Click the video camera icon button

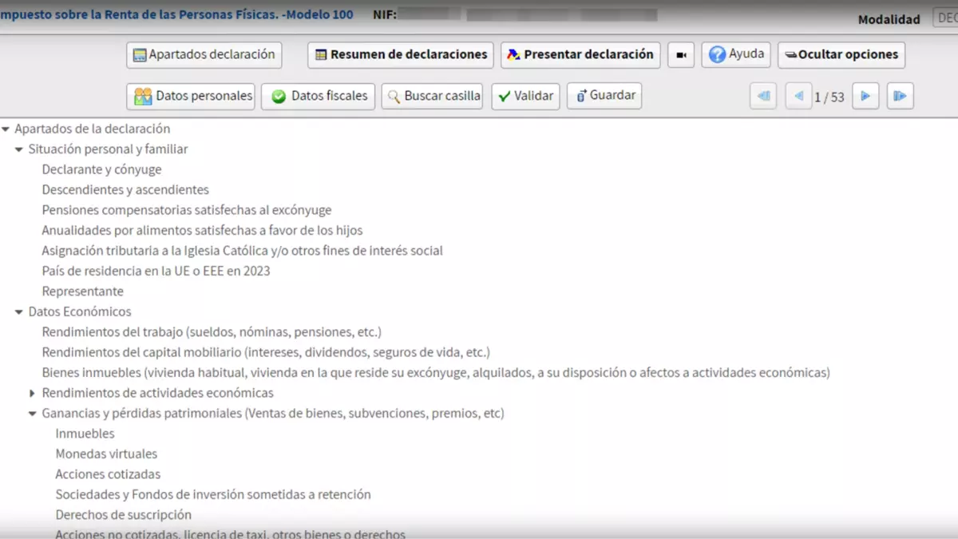681,55
